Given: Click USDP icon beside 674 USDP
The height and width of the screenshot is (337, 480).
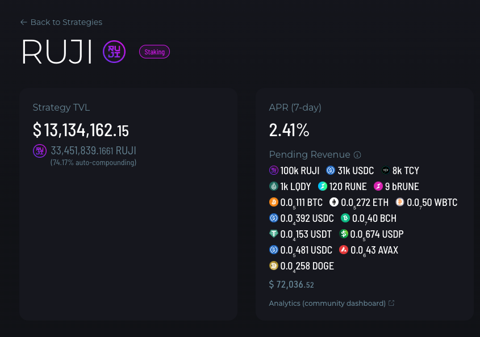Looking at the screenshot, I should coord(344,234).
